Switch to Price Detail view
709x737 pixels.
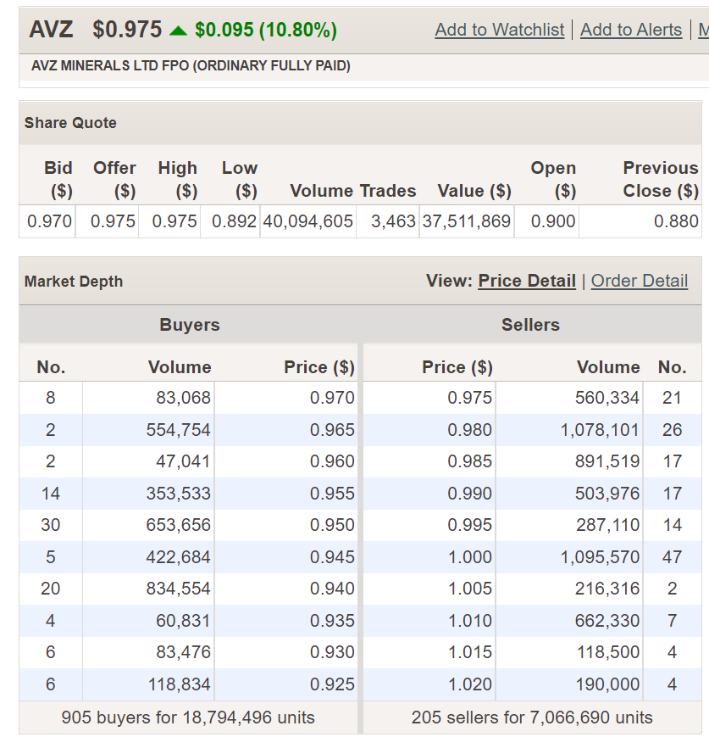[x=527, y=281]
